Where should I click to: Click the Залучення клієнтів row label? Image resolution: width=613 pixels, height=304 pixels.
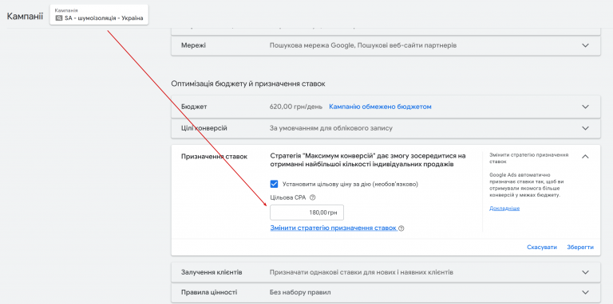pos(212,272)
